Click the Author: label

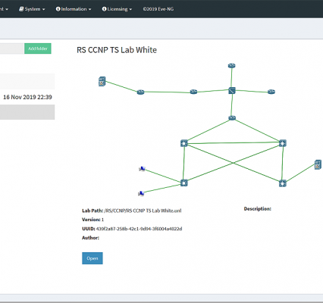(x=90, y=238)
